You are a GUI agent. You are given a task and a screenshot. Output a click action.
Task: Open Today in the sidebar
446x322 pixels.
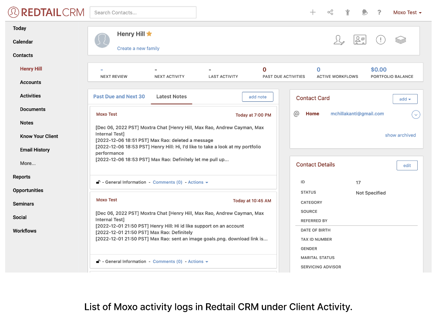19,28
